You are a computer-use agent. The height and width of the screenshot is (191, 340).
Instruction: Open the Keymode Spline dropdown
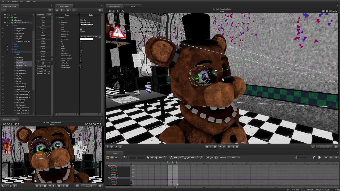[233, 158]
